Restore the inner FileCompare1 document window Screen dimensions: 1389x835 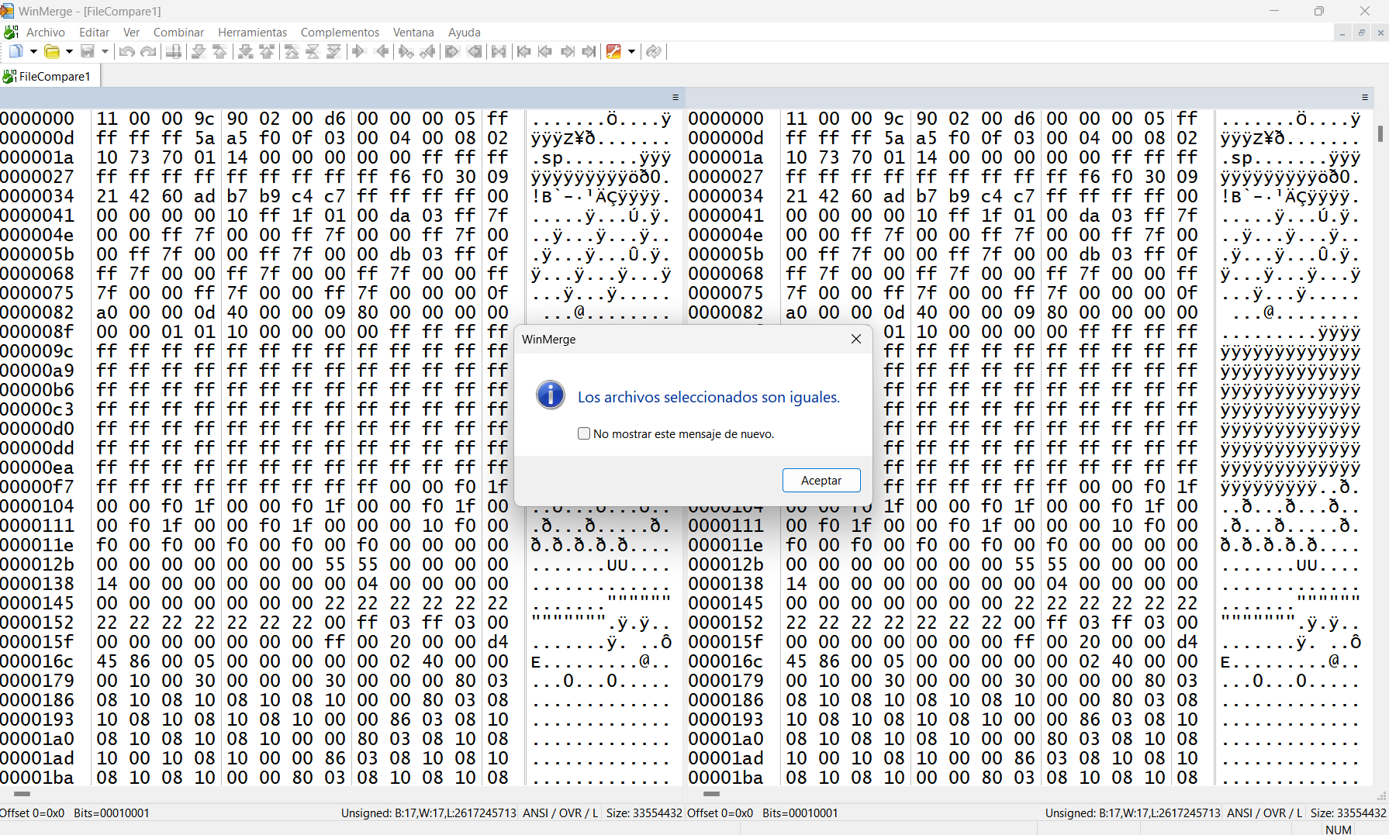[1361, 33]
